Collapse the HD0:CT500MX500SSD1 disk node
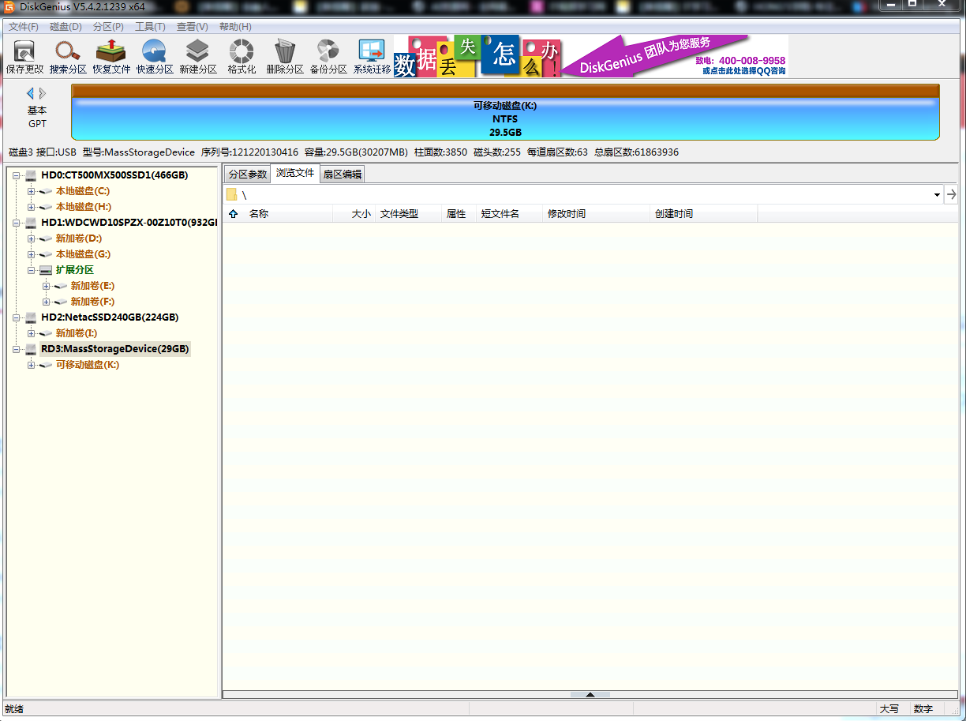 point(17,175)
